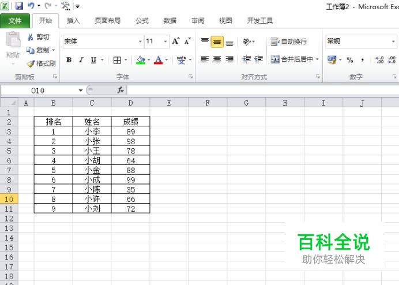Toggle Italic formatting
Image resolution: width=399 pixels, height=285 pixels.
pos(81,60)
